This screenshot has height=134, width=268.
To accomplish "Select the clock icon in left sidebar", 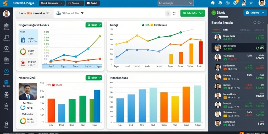I will [6, 71].
